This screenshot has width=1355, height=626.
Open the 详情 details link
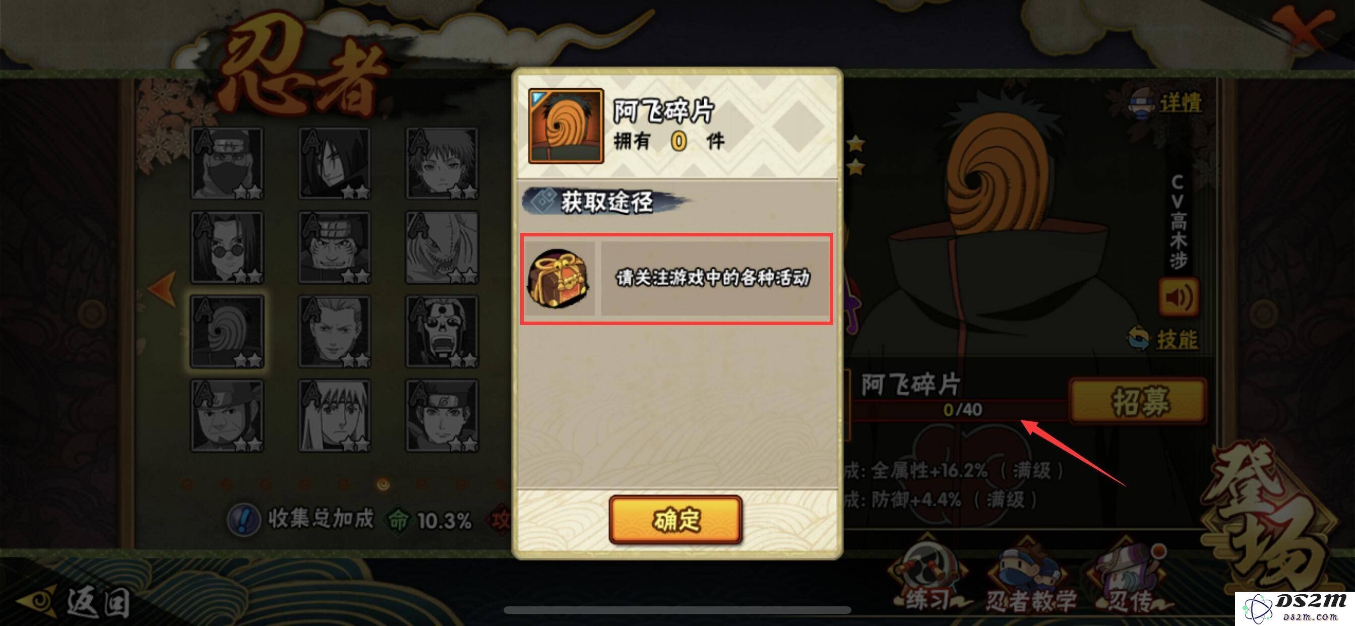pyautogui.click(x=1166, y=103)
